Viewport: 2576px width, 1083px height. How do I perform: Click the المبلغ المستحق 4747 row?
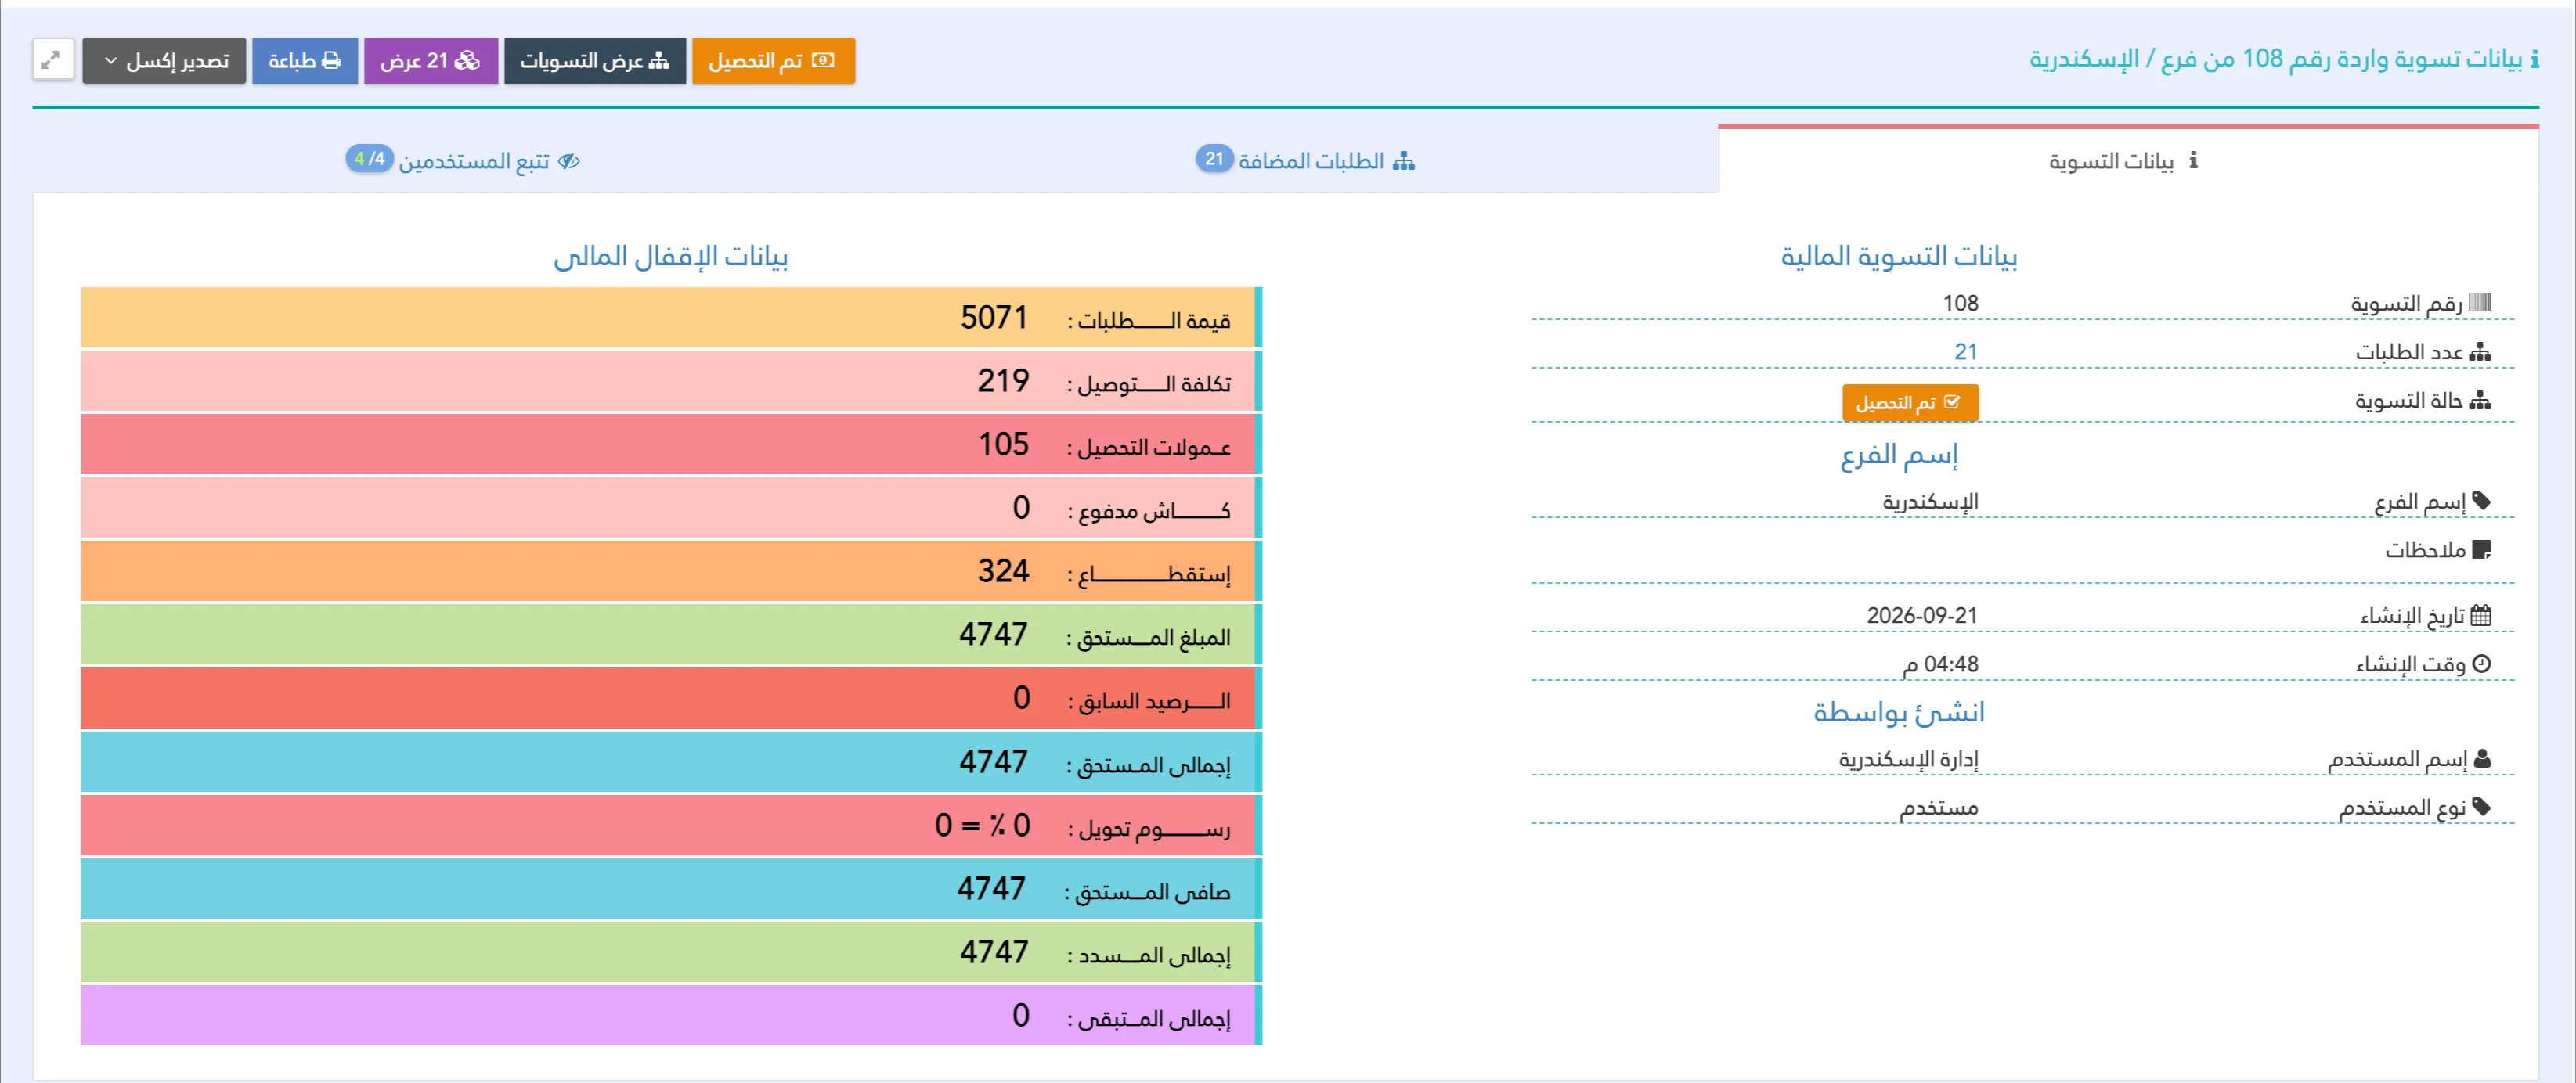click(x=671, y=635)
